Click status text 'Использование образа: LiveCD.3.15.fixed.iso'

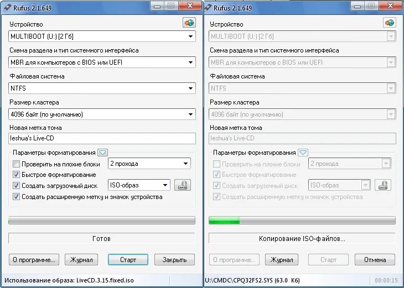point(69,280)
